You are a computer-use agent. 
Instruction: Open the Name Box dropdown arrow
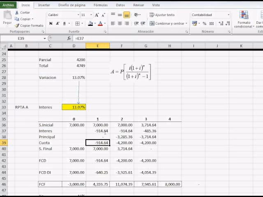tap(45, 38)
